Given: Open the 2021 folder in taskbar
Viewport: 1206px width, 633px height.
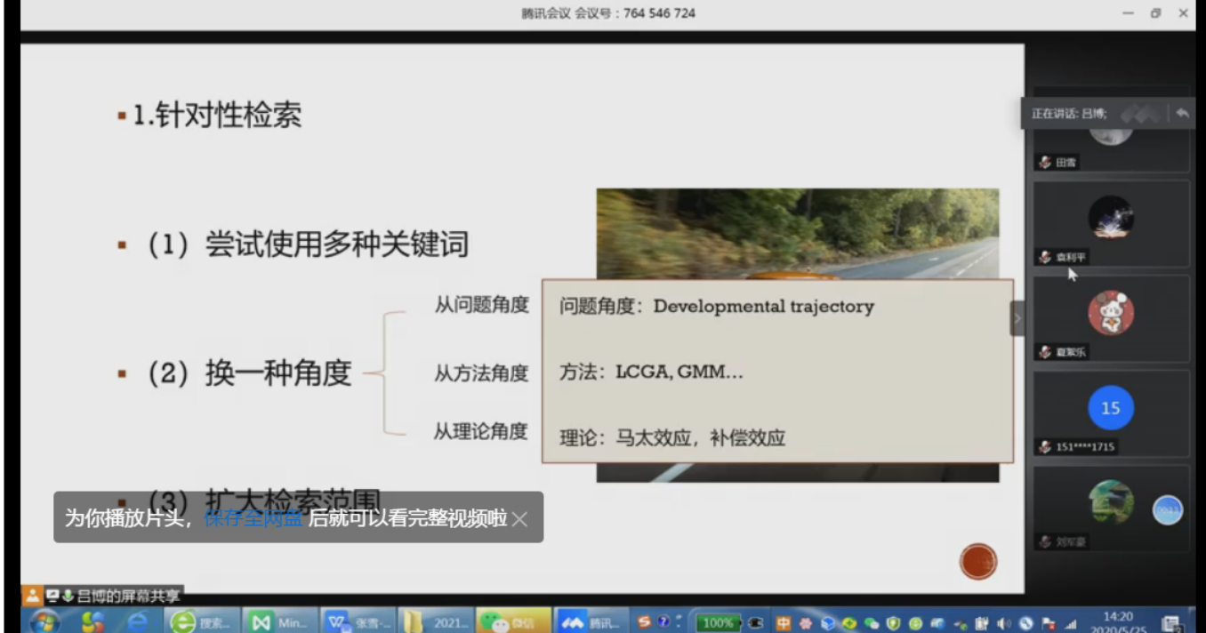Looking at the screenshot, I should [x=434, y=622].
